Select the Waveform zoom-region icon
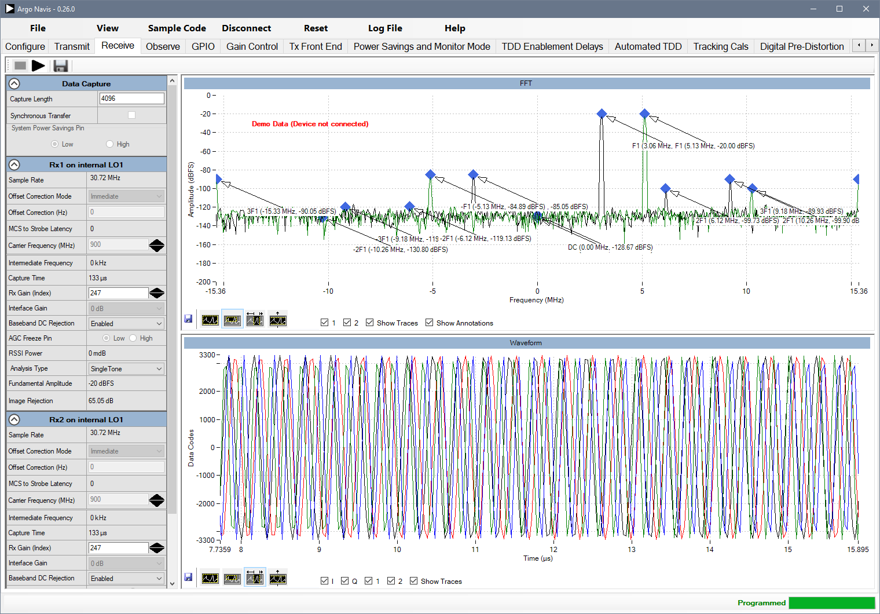The width and height of the screenshot is (880, 614). click(x=232, y=578)
